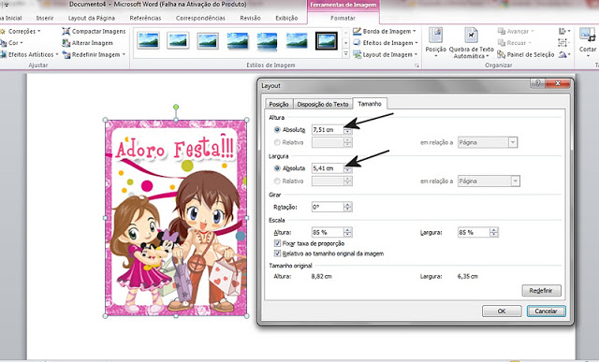Click the absolute width 5,41 cm stepper

pos(347,168)
